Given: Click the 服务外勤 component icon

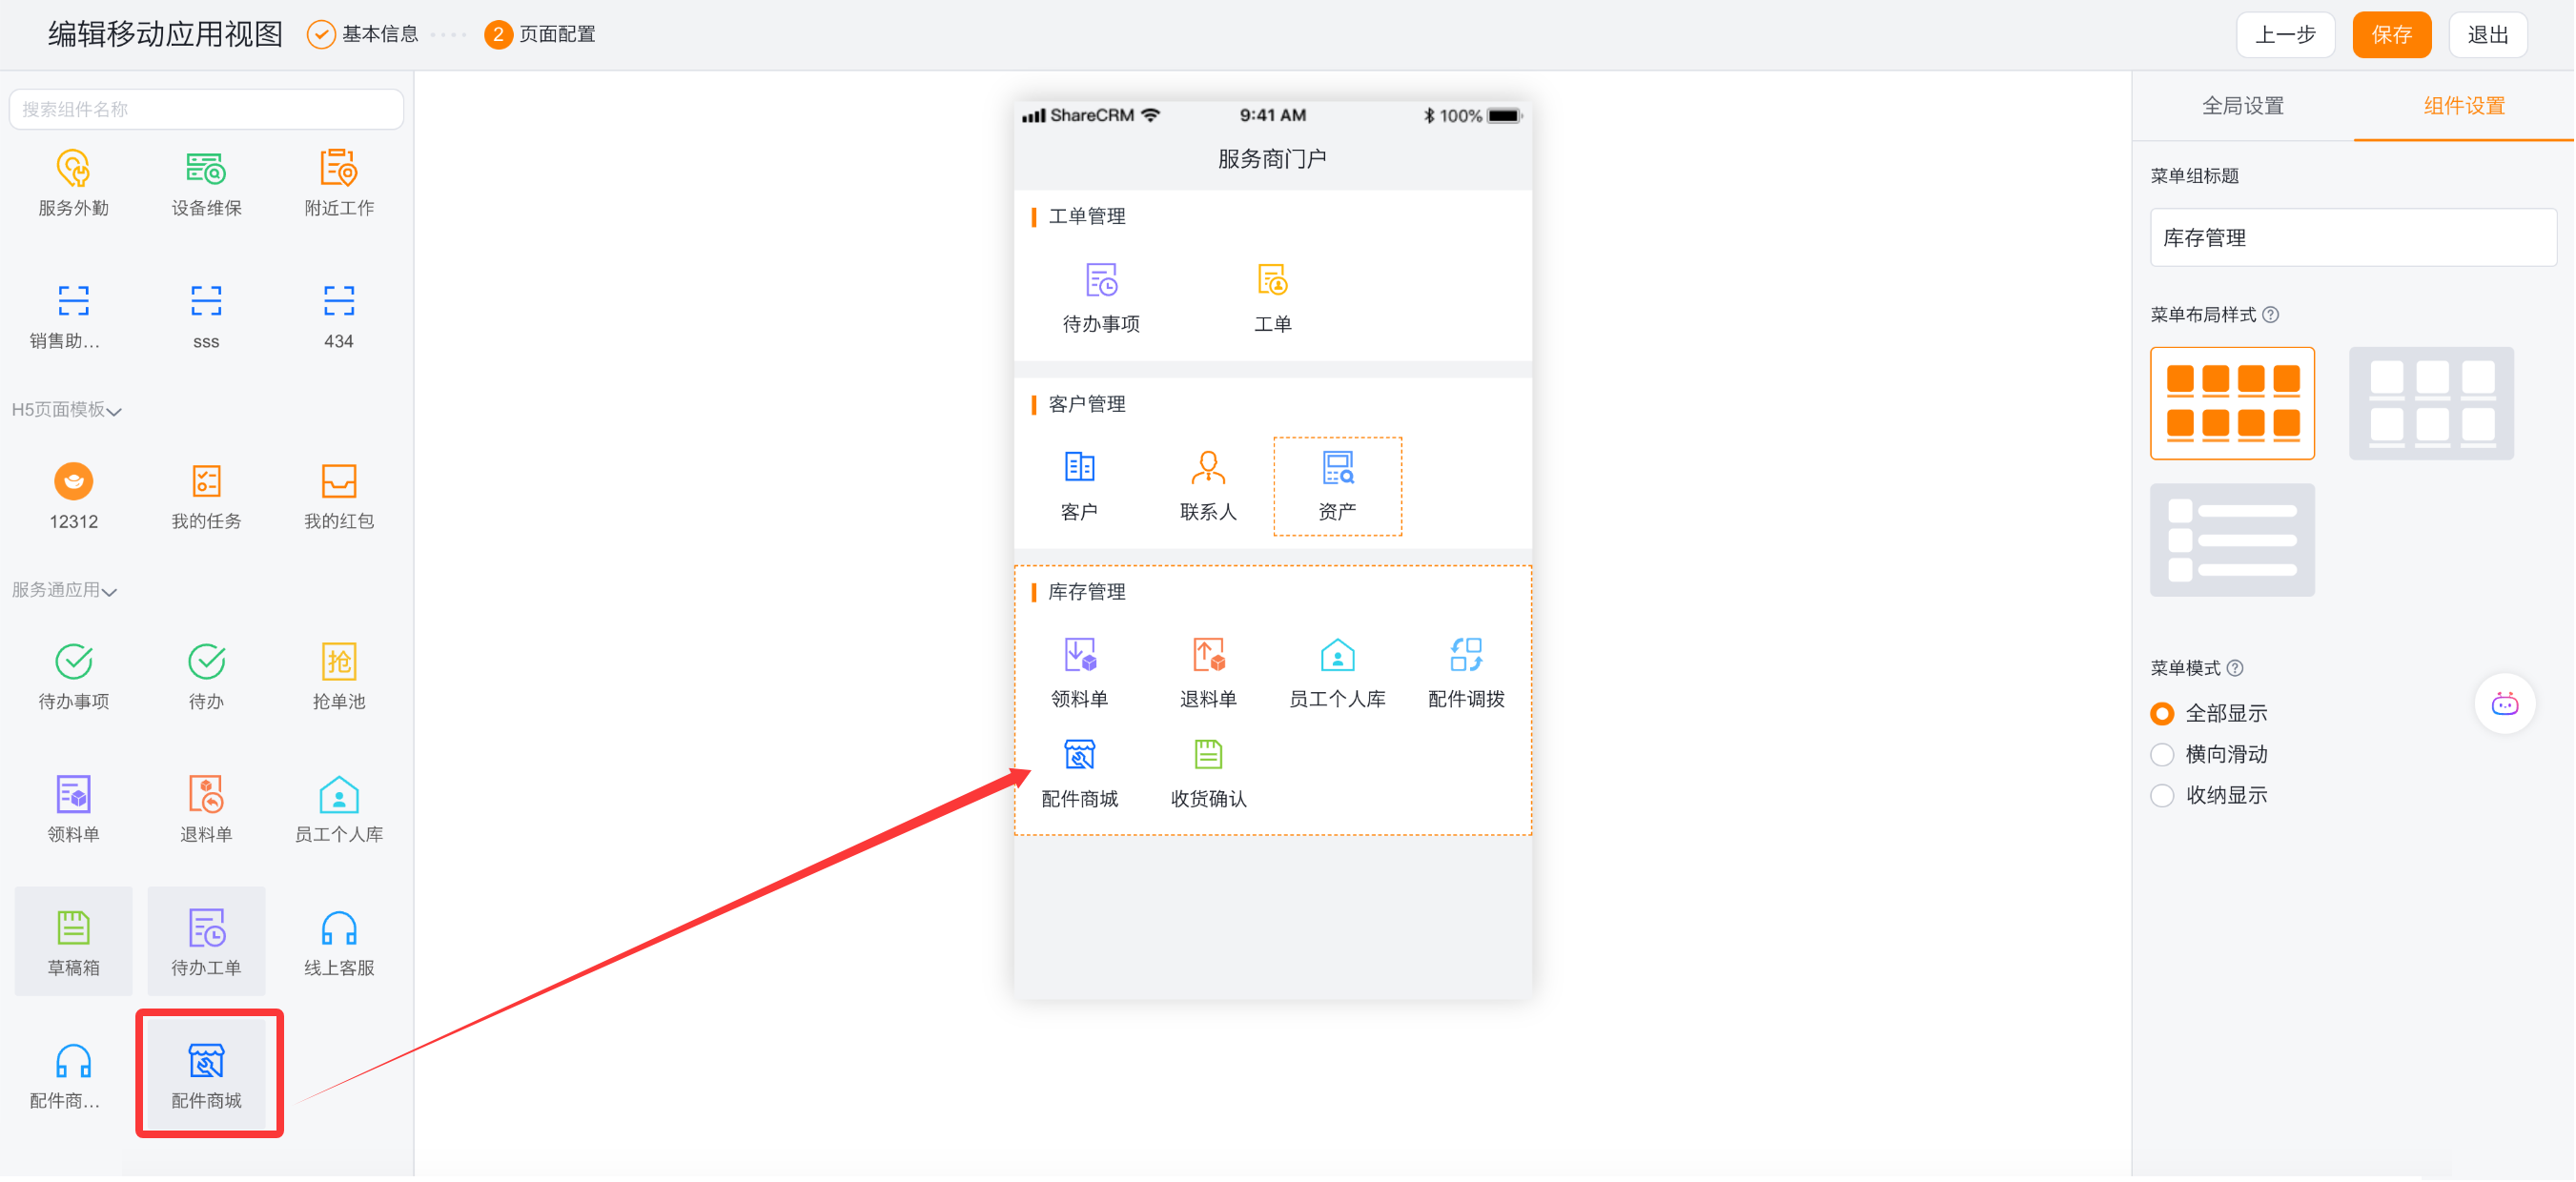Looking at the screenshot, I should [73, 169].
